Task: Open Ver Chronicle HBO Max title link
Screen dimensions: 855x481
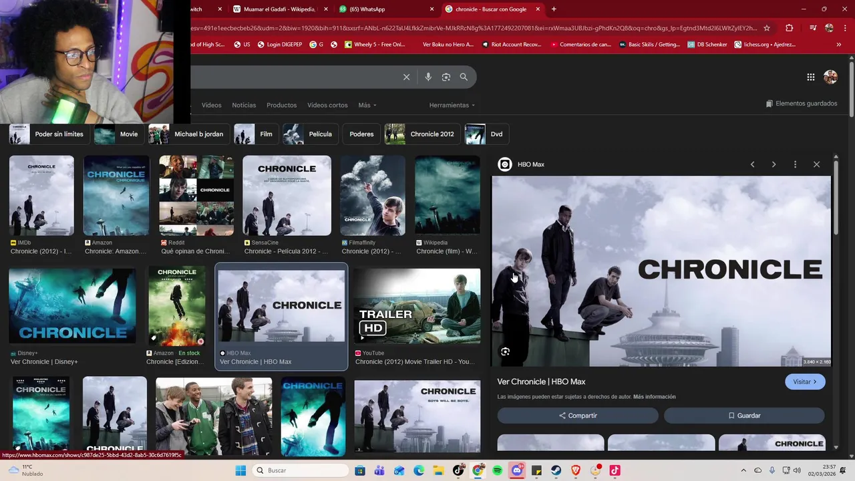Action: (x=541, y=381)
